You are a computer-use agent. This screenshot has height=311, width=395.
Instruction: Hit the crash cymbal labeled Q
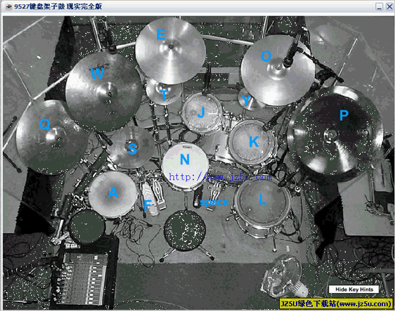point(52,137)
